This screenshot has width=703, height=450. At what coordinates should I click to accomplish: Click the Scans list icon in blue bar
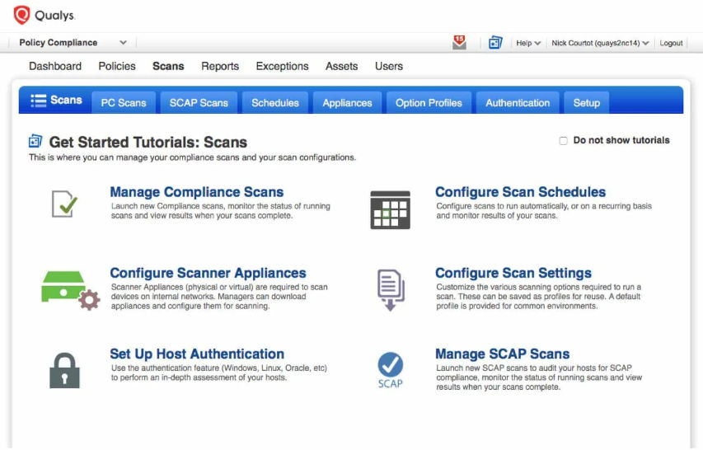(x=38, y=101)
